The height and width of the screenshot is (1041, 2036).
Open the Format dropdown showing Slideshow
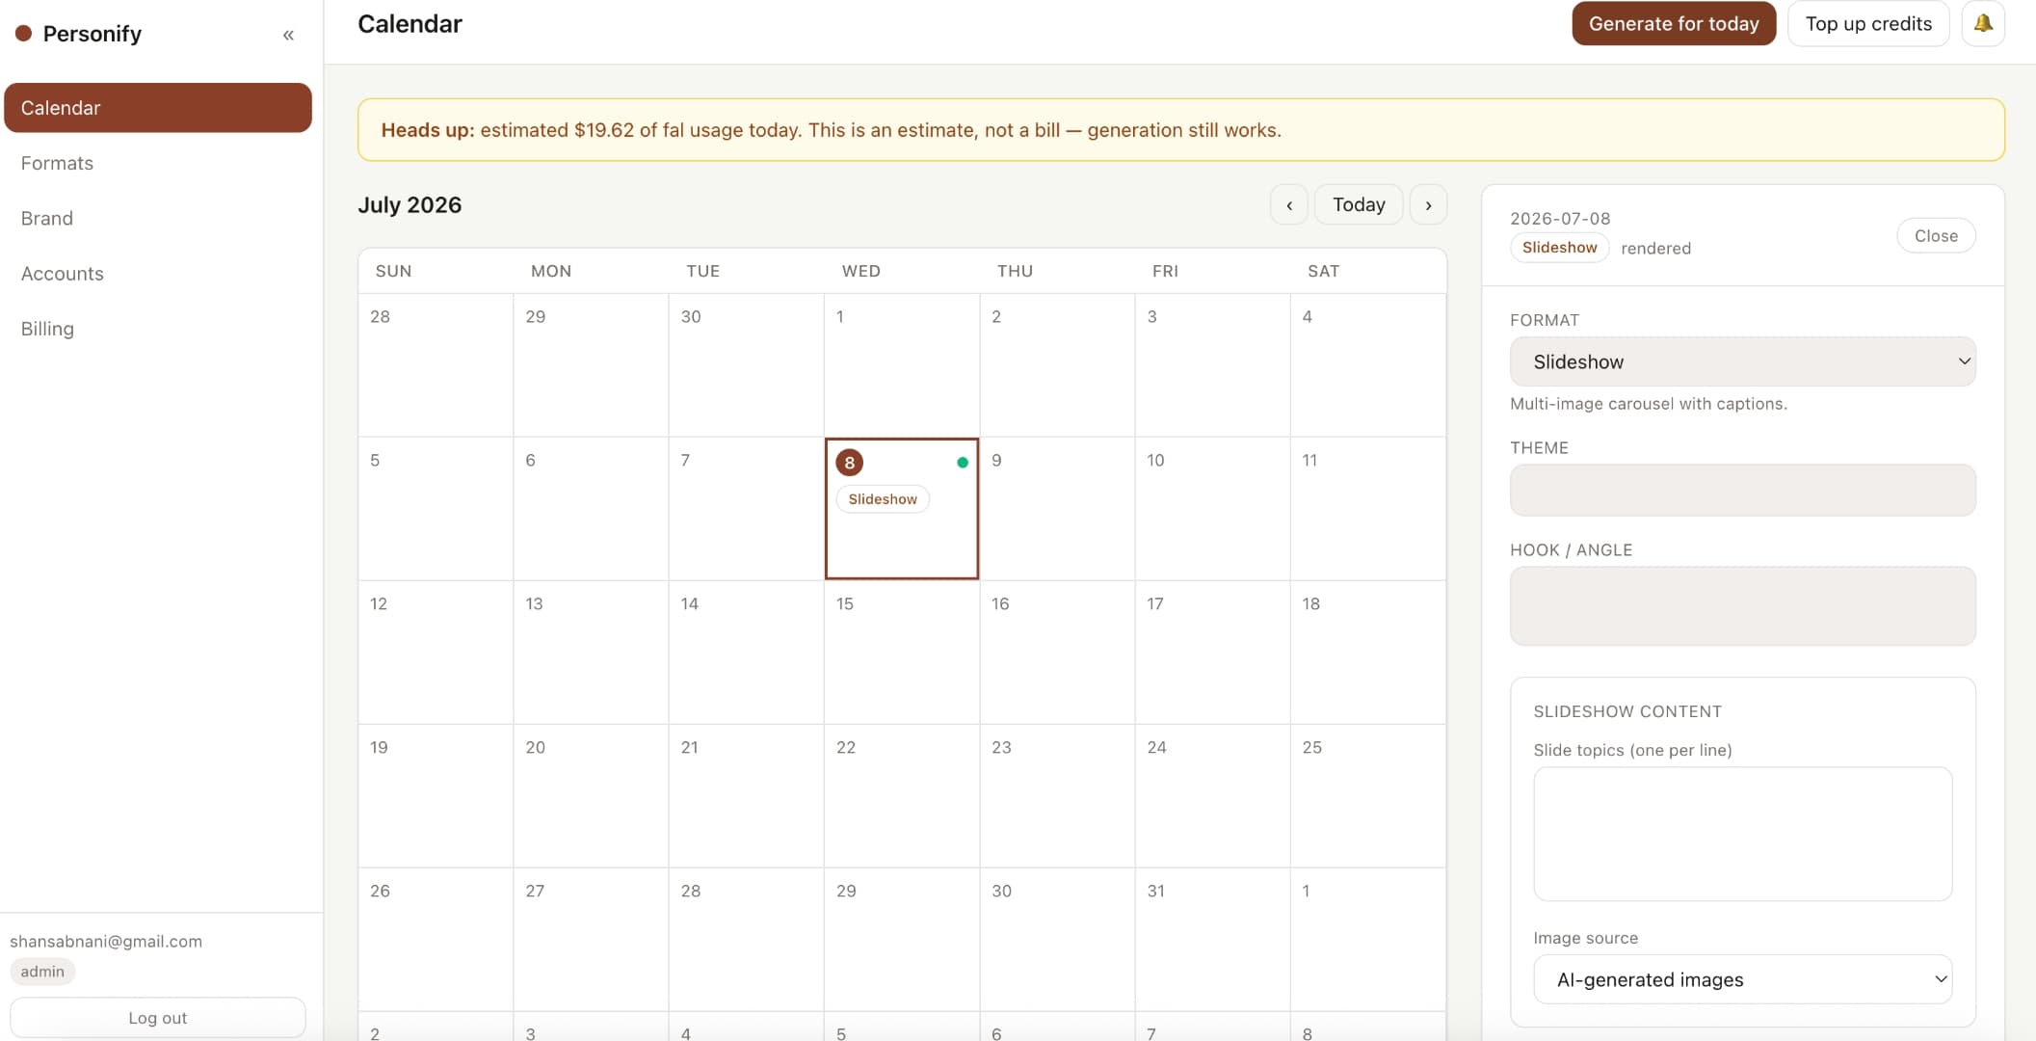pyautogui.click(x=1742, y=361)
